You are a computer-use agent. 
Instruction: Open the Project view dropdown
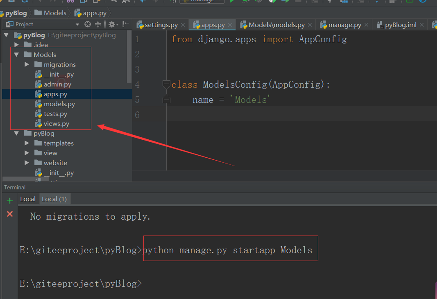tap(77, 25)
